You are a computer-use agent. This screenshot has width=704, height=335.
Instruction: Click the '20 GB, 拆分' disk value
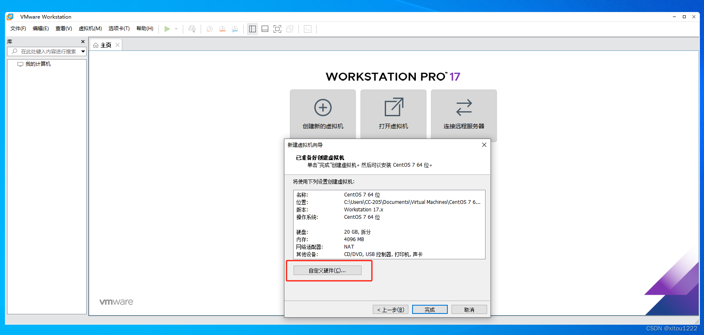tap(357, 232)
